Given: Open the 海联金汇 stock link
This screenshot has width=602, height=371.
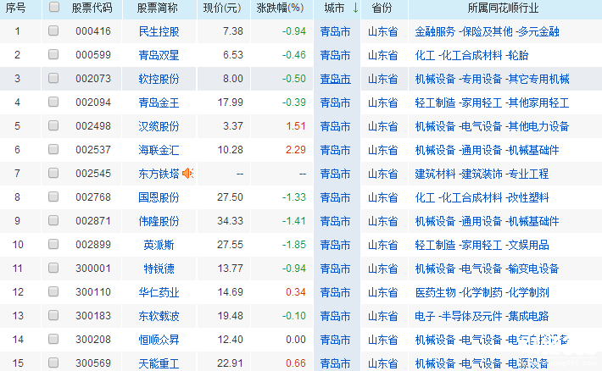Looking at the screenshot, I should (x=159, y=150).
